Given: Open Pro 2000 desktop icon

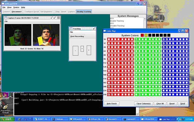Looking at the screenshot, I should 6,96.
